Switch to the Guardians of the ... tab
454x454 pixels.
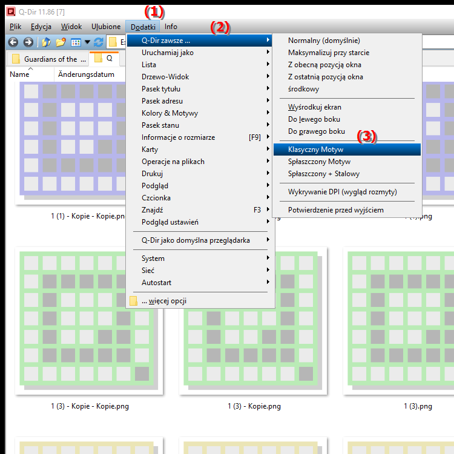point(48,59)
